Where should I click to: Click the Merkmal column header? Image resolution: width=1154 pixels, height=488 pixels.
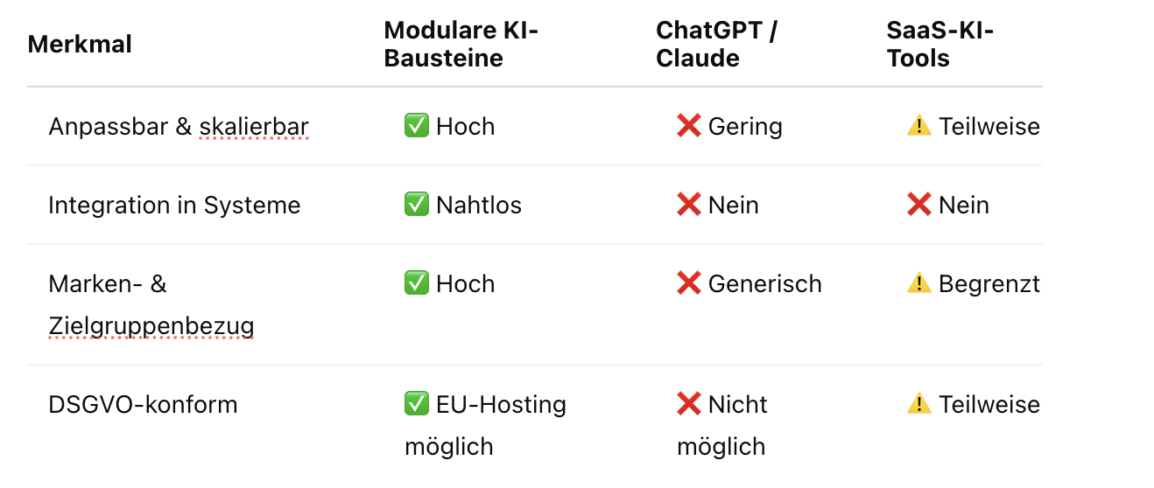pos(80,44)
